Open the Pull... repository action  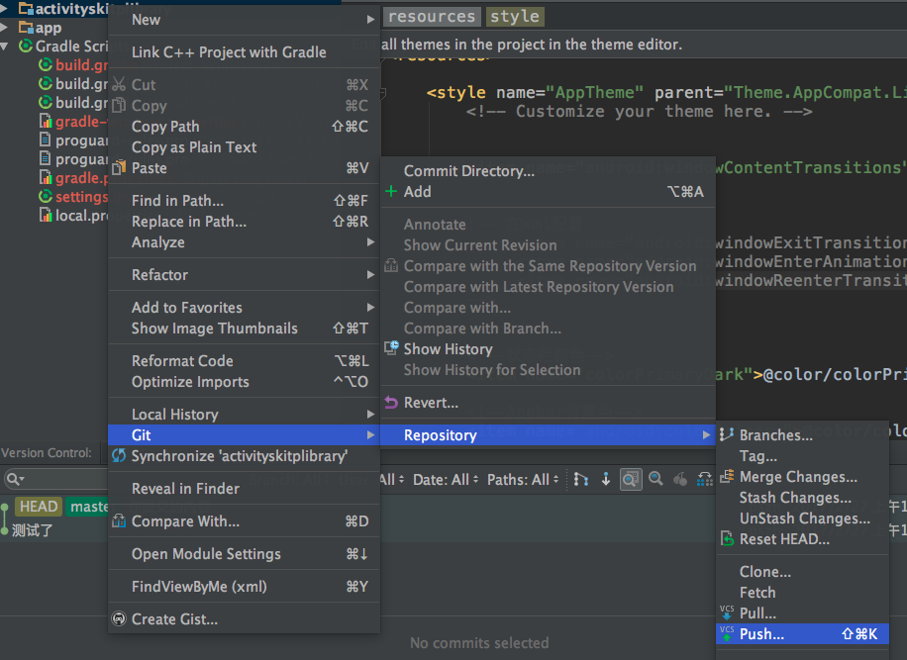[802, 613]
